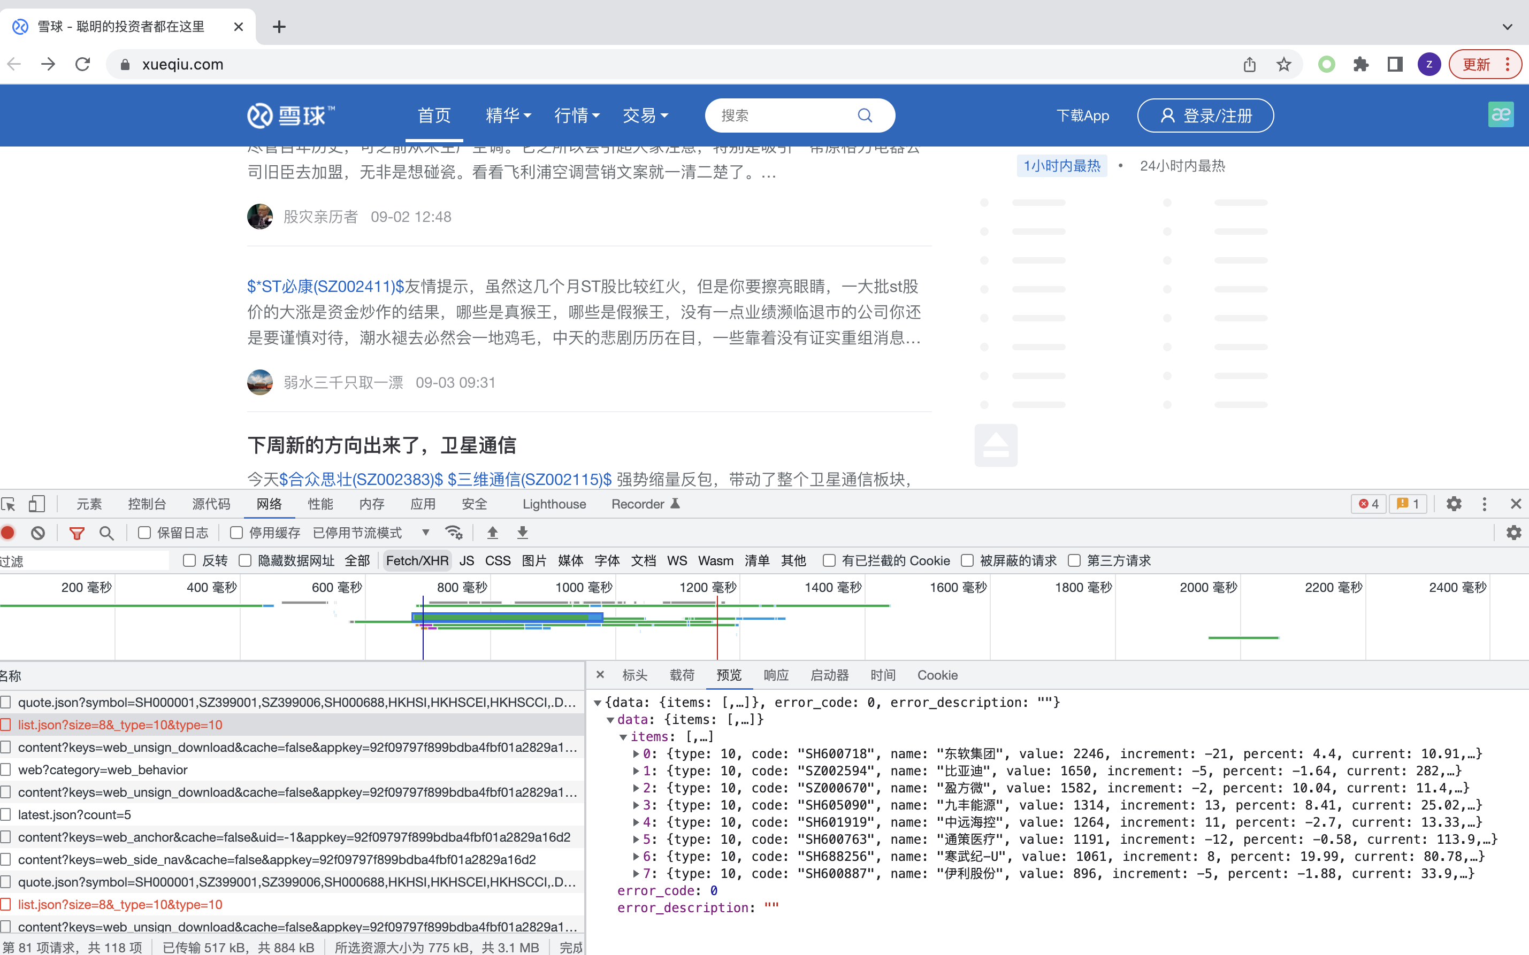The image size is (1529, 955).
Task: Expand item 6 寒武纪-U
Action: tap(636, 857)
